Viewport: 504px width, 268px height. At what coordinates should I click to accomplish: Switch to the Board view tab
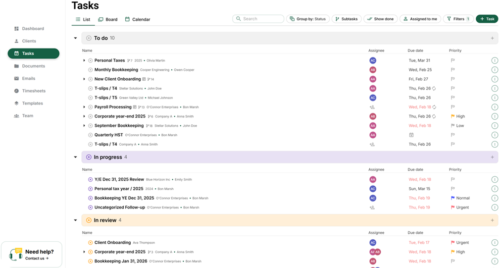tap(107, 19)
